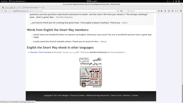
Task: Open the site information icon
Action: (5, 11)
